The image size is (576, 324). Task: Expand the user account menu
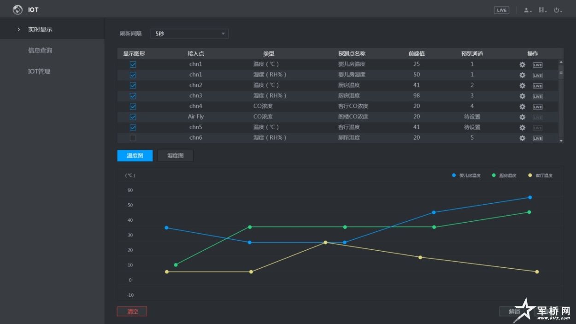528,10
